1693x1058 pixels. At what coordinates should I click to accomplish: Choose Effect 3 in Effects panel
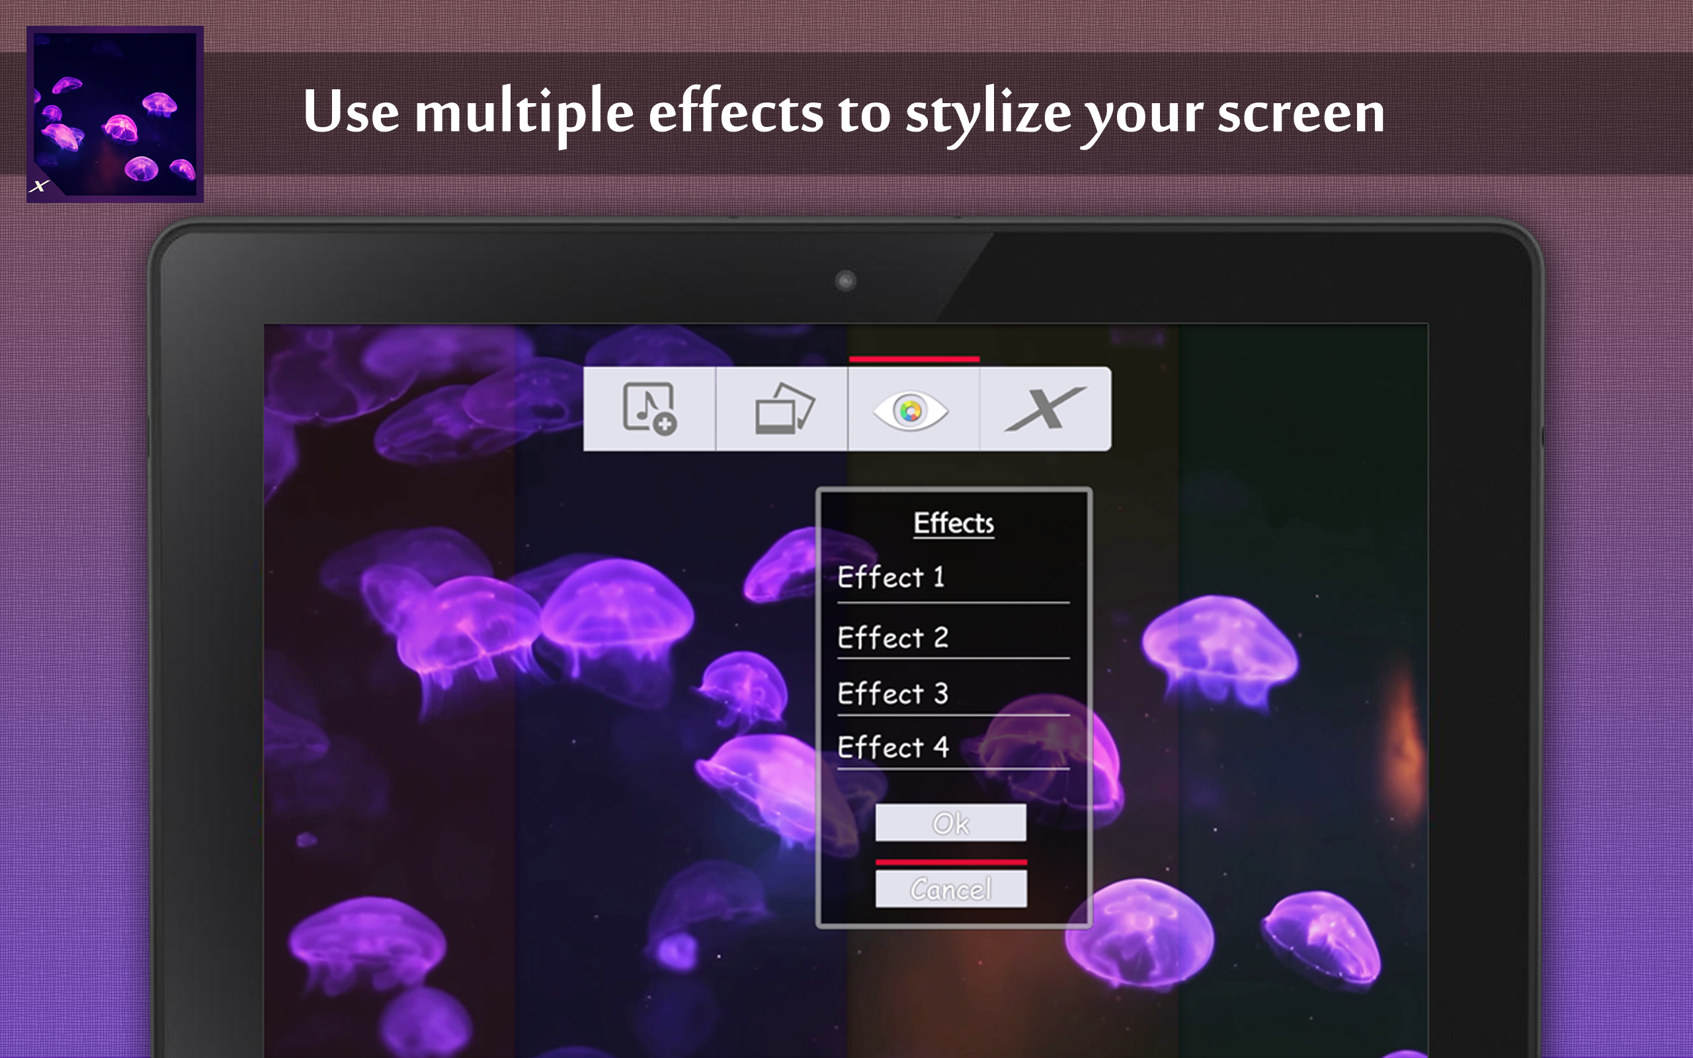tap(893, 694)
